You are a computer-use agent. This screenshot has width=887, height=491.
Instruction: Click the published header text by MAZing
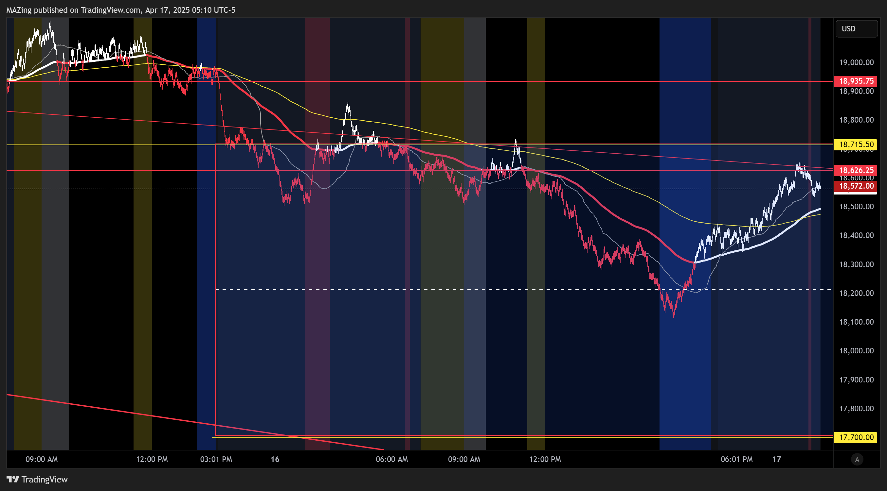click(120, 10)
